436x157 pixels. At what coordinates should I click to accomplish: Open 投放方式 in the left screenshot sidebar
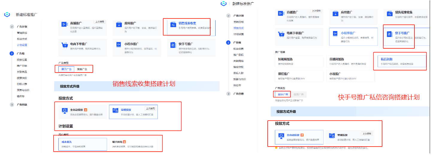click(x=22, y=39)
